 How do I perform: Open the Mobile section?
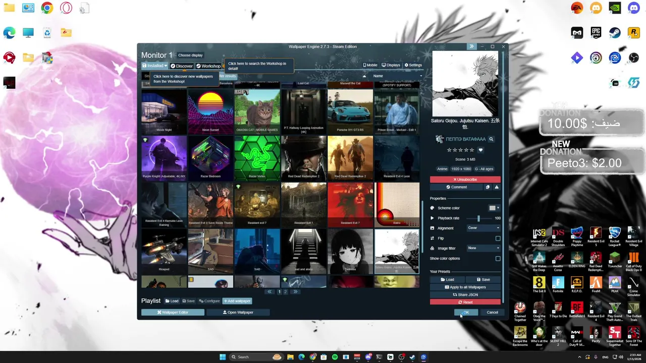tap(370, 65)
